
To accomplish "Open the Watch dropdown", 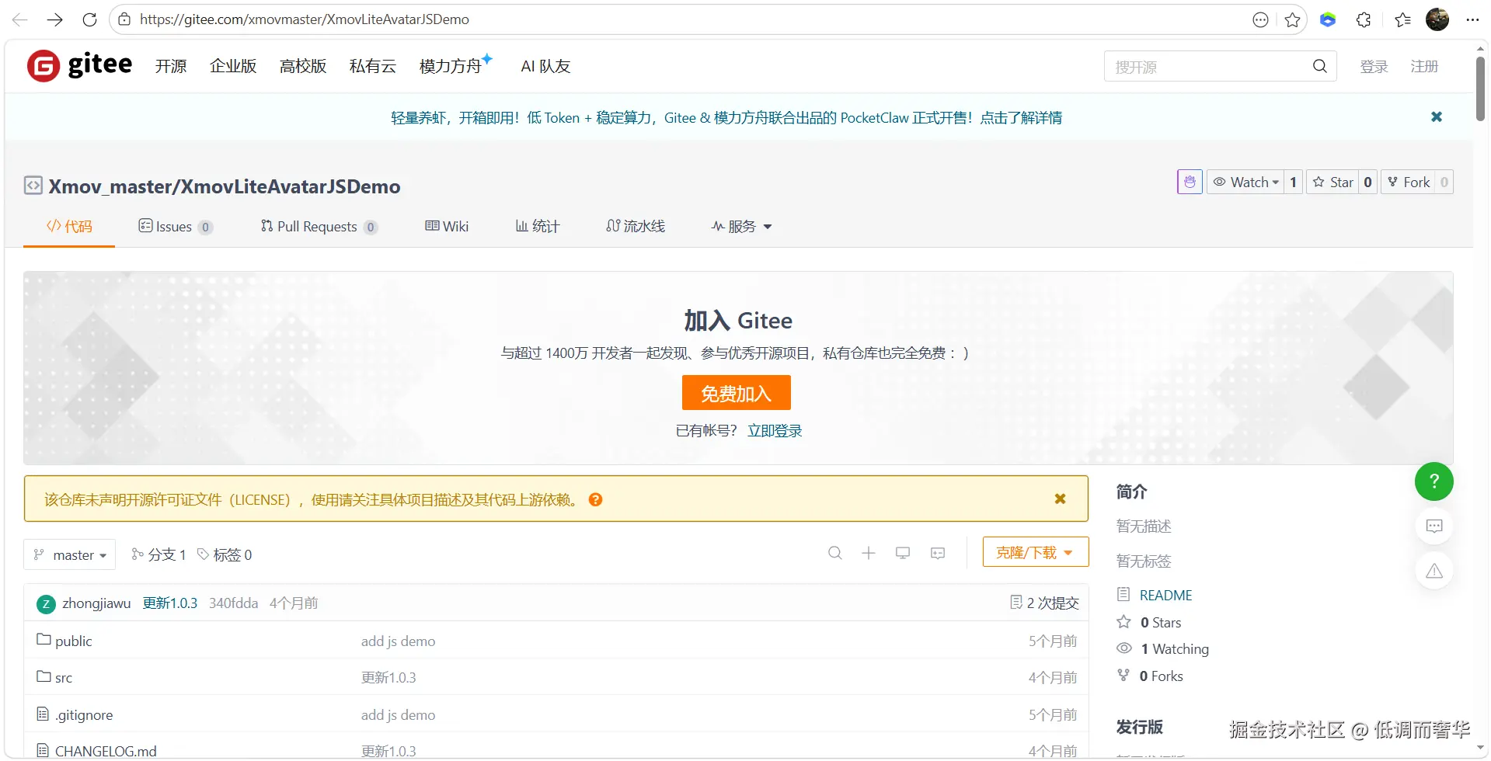I will [1245, 182].
